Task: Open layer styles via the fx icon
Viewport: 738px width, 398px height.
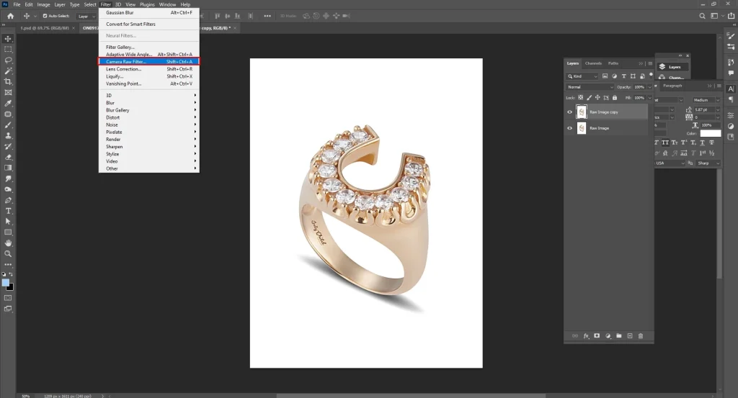Action: (586, 336)
